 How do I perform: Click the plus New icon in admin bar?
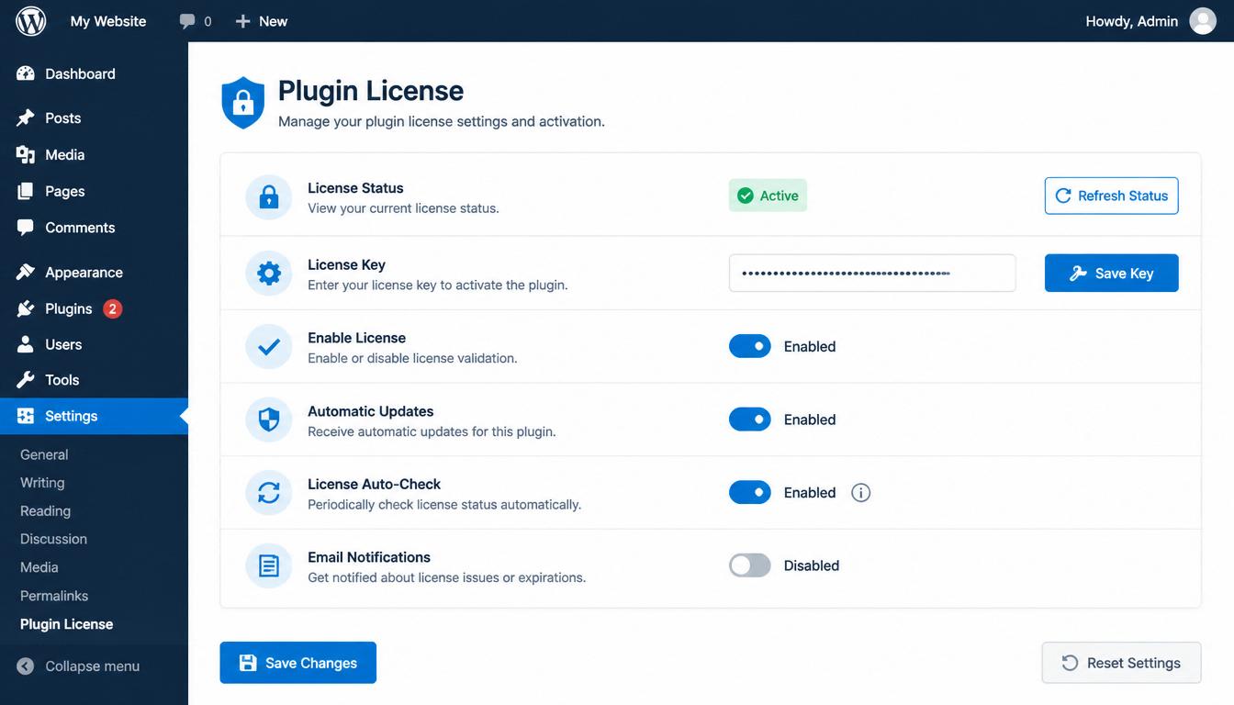coord(242,21)
